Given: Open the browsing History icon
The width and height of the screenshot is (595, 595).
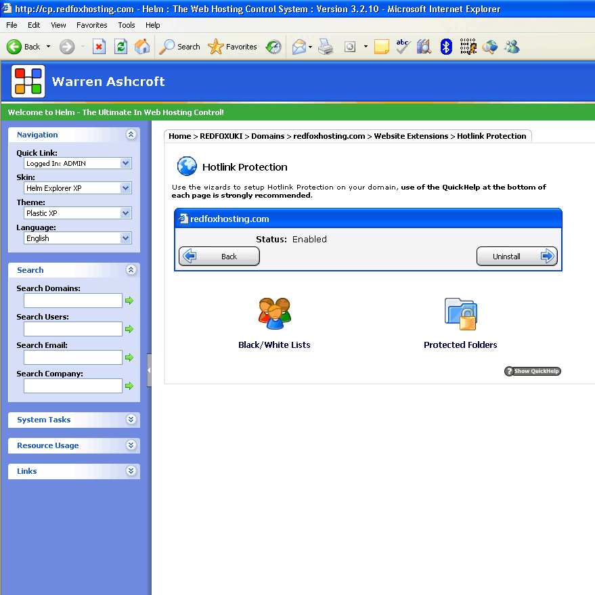Looking at the screenshot, I should pyautogui.click(x=273, y=47).
